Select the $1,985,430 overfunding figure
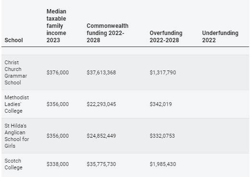Image resolution: width=251 pixels, height=177 pixels. tap(163, 164)
